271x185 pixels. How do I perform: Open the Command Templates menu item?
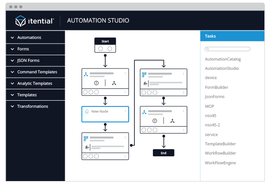coord(35,72)
